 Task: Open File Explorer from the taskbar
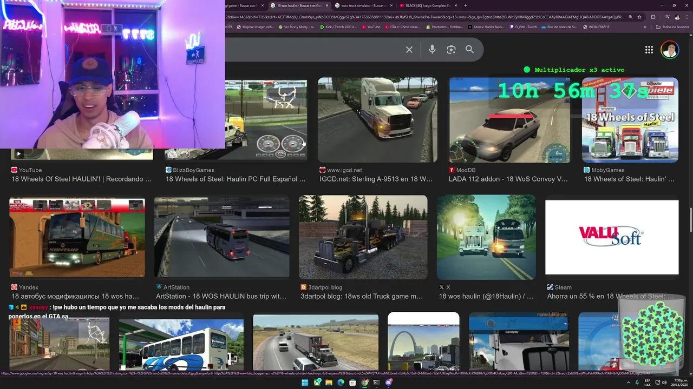coord(329,383)
